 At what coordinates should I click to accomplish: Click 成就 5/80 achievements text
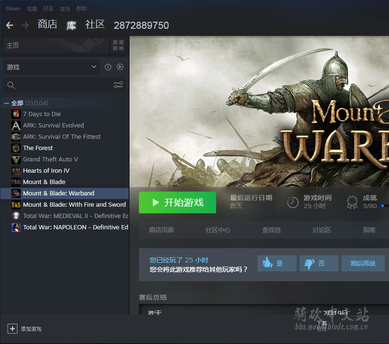(x=370, y=202)
